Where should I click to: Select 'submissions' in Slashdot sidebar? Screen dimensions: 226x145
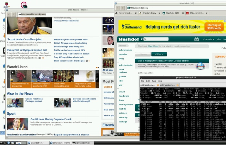pos(125,50)
